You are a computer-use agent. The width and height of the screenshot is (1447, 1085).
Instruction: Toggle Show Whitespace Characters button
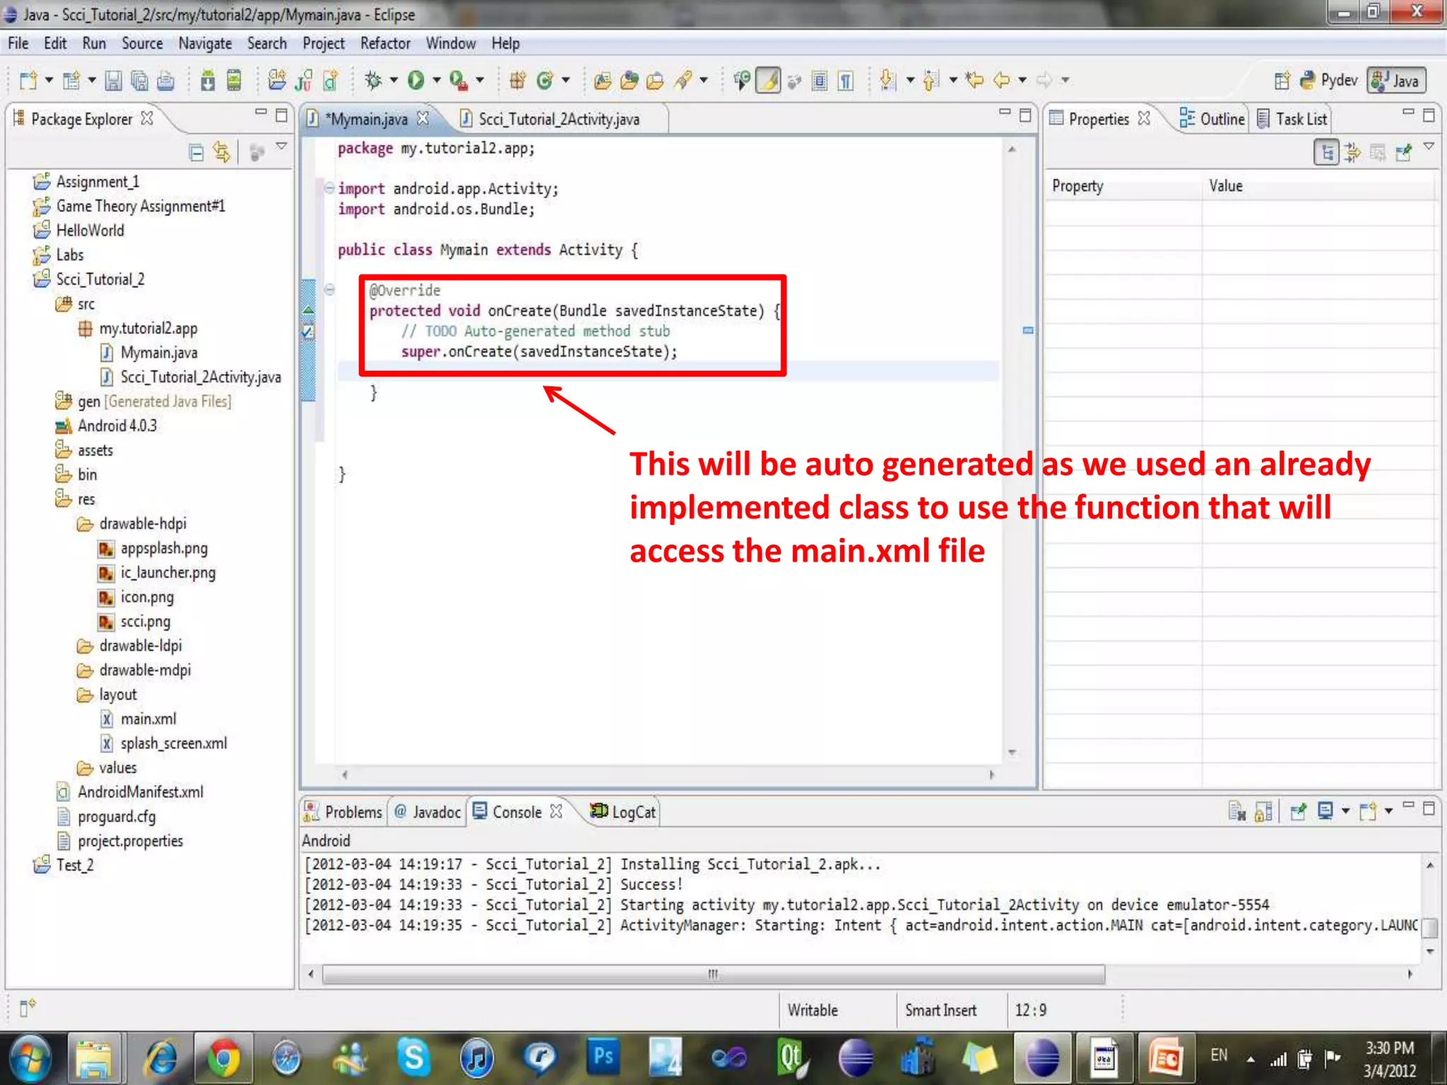click(846, 81)
